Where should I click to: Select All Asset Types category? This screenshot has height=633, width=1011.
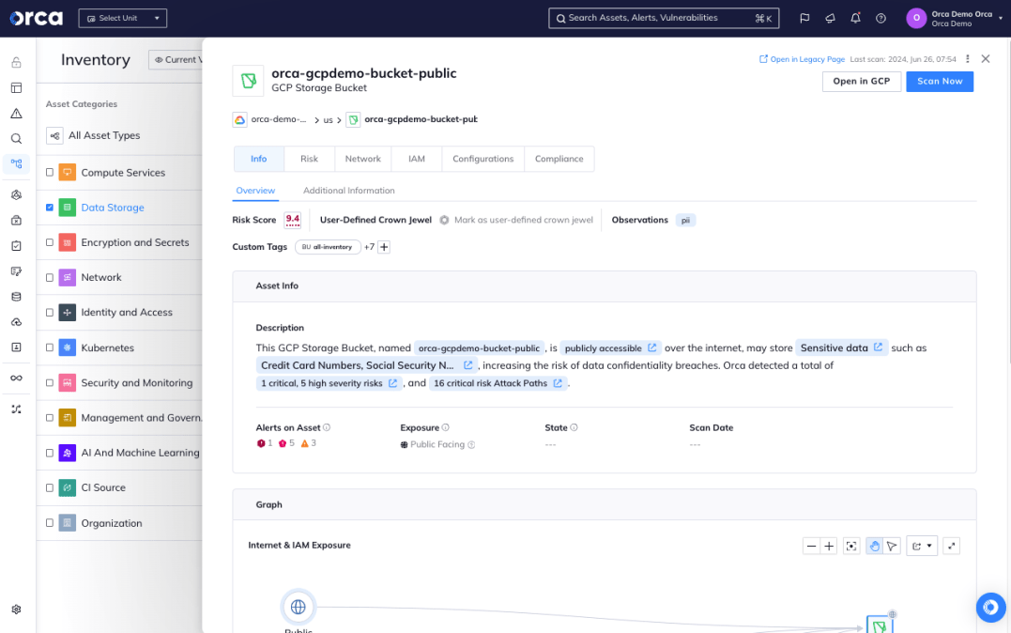pos(104,135)
